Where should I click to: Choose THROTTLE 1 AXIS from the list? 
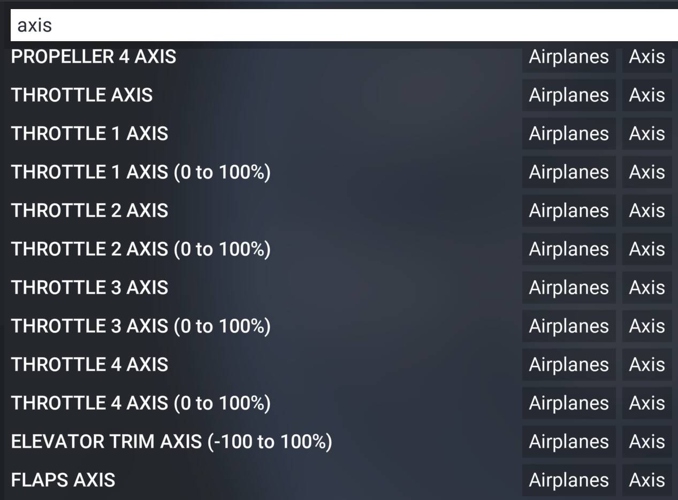tap(90, 134)
